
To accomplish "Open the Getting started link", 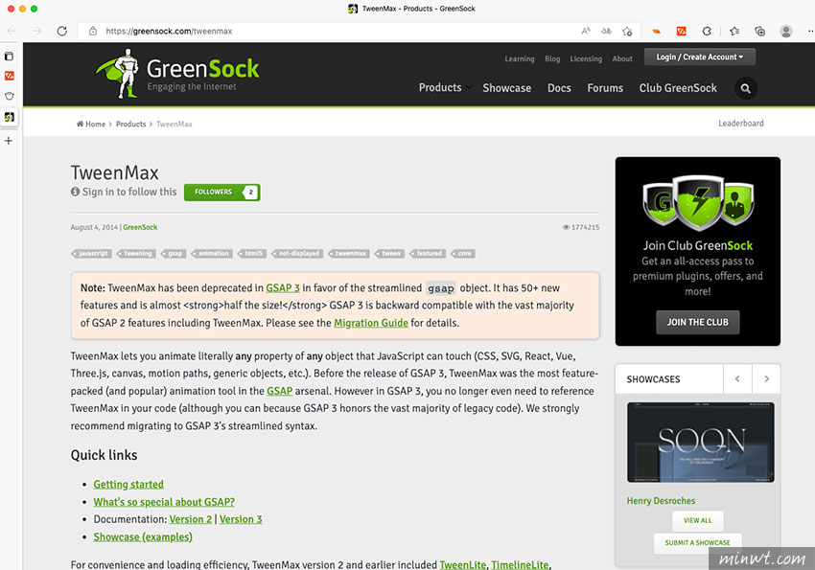I will coord(128,485).
